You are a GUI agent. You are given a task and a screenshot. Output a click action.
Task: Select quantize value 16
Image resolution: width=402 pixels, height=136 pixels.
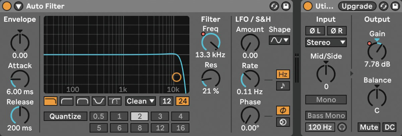(180, 127)
